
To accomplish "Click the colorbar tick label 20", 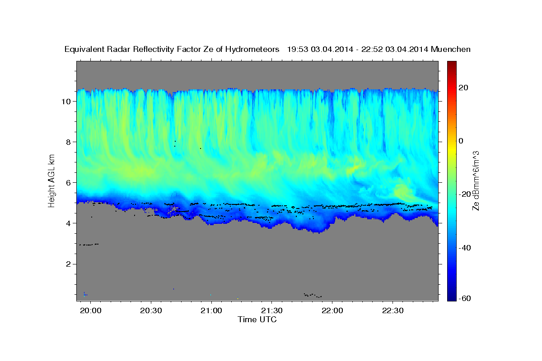I will [464, 88].
